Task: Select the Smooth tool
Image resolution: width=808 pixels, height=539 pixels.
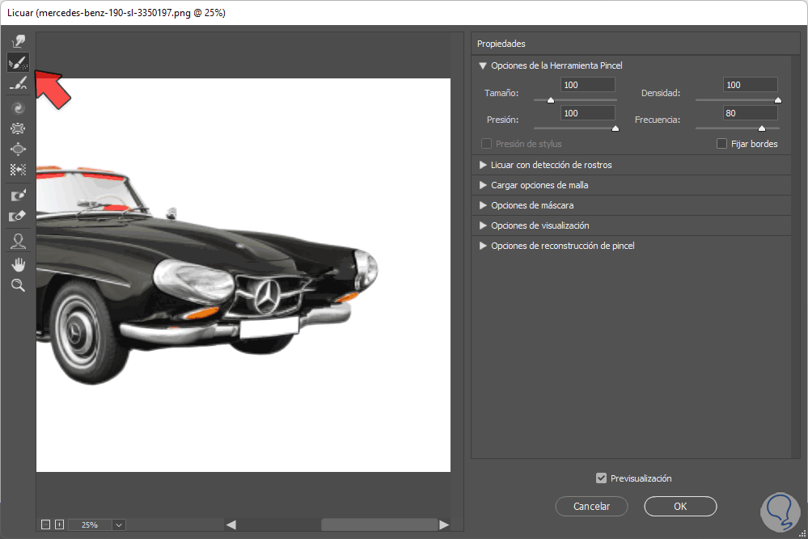Action: pyautogui.click(x=18, y=83)
